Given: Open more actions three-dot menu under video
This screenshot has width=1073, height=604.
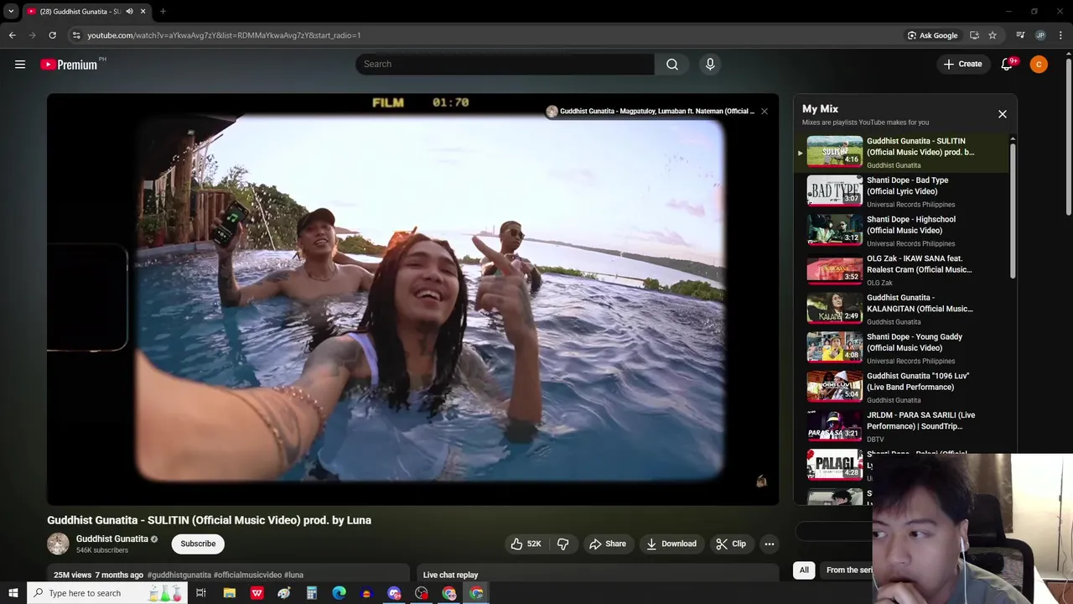Looking at the screenshot, I should pyautogui.click(x=769, y=544).
